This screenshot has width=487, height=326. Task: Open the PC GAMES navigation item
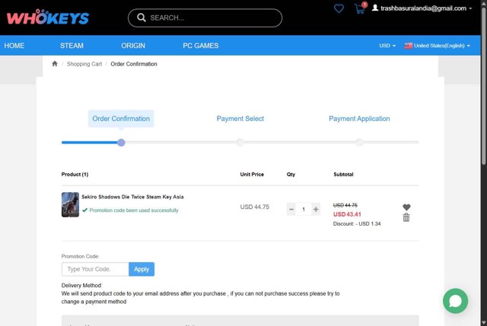(x=201, y=46)
